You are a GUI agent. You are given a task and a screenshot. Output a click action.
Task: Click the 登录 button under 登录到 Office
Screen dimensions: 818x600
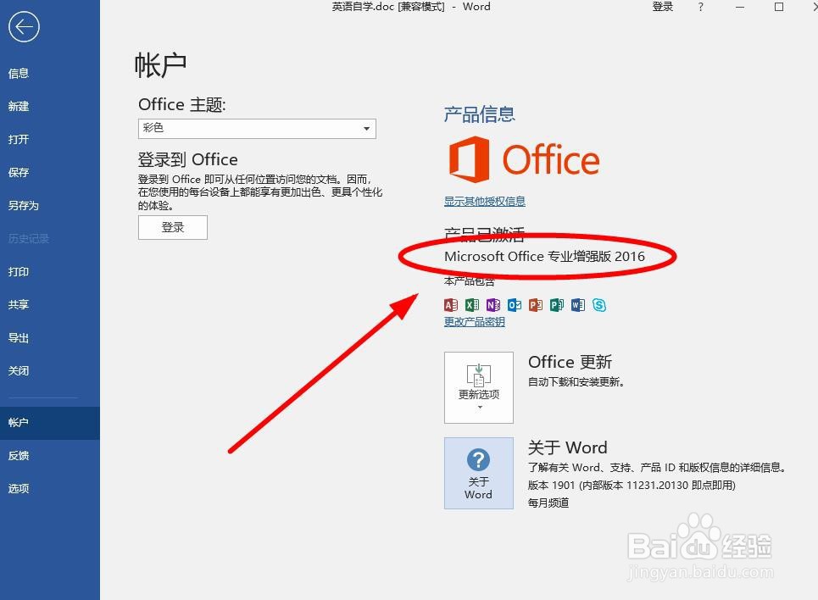pyautogui.click(x=173, y=227)
